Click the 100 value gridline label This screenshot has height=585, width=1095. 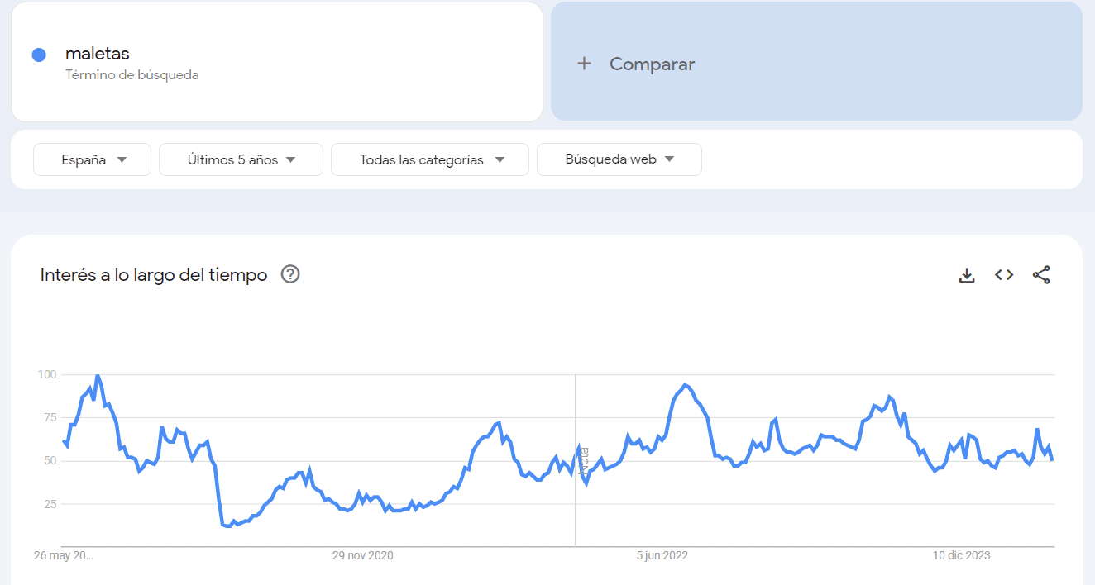[x=46, y=374]
